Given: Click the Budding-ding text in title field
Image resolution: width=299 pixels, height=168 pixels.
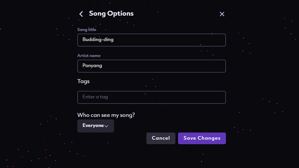Looking at the screenshot, I should pos(98,40).
